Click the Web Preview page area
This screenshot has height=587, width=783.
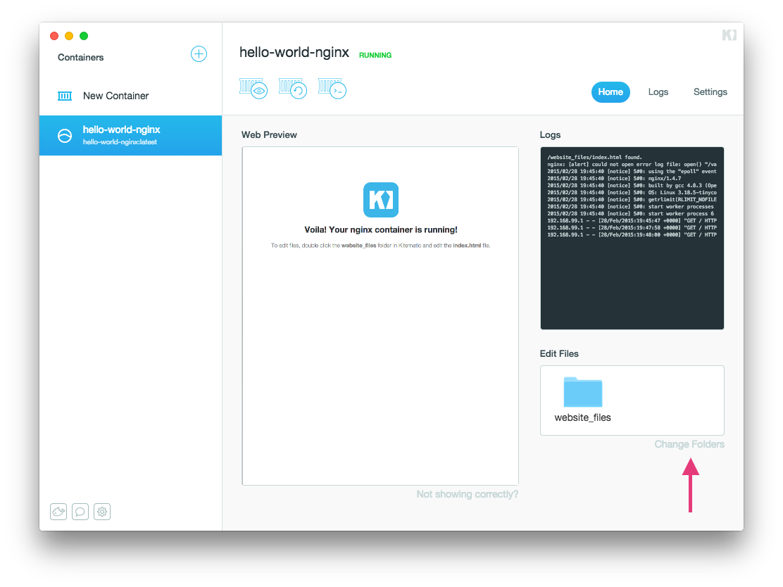380,352
